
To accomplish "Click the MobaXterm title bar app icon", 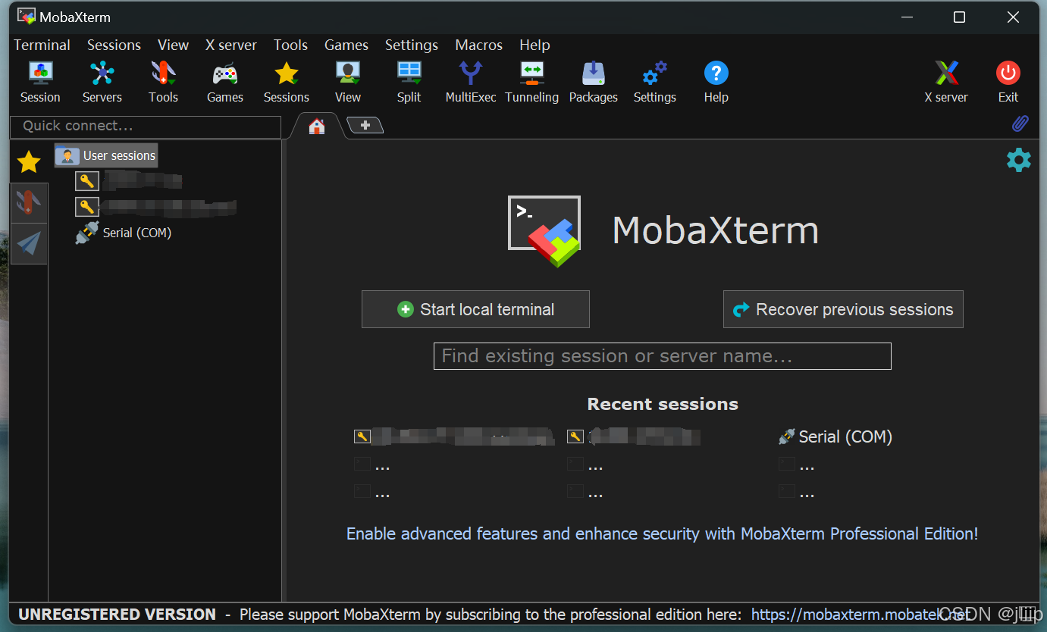I will coord(26,17).
